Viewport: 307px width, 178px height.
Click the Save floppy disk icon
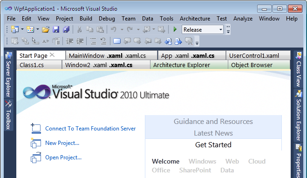click(x=56, y=29)
